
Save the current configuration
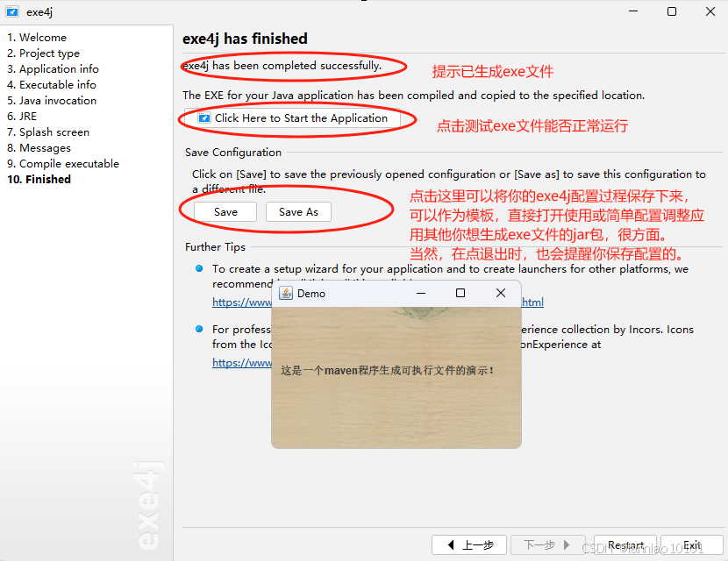225,212
